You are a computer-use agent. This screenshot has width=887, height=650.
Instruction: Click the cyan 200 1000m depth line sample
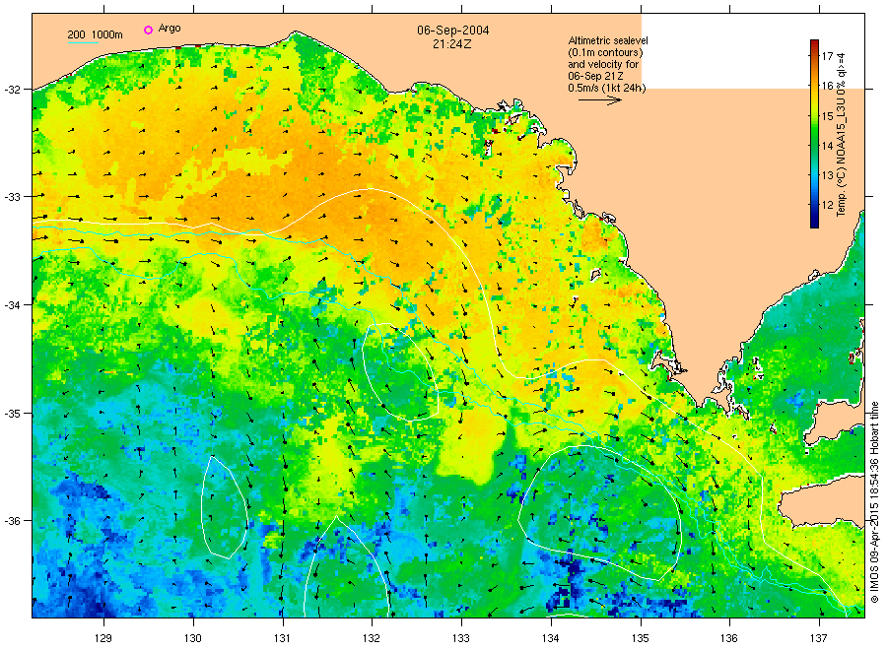(83, 42)
